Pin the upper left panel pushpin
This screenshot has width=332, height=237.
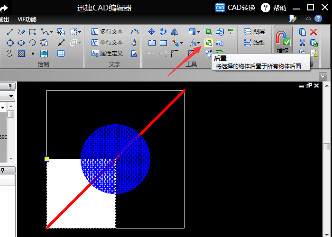(10, 86)
